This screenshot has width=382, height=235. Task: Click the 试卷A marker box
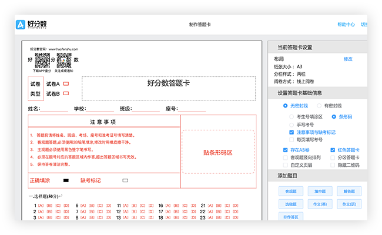coord(66,84)
